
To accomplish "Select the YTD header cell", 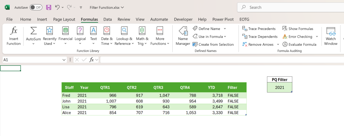I will click(212, 88).
